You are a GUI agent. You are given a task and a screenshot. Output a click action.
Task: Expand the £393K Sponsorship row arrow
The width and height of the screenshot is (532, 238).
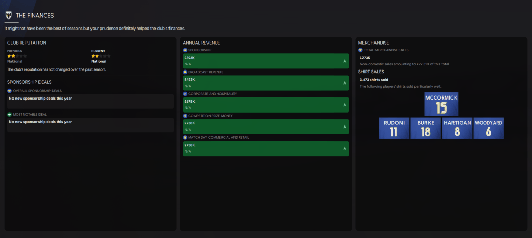pyautogui.click(x=344, y=61)
